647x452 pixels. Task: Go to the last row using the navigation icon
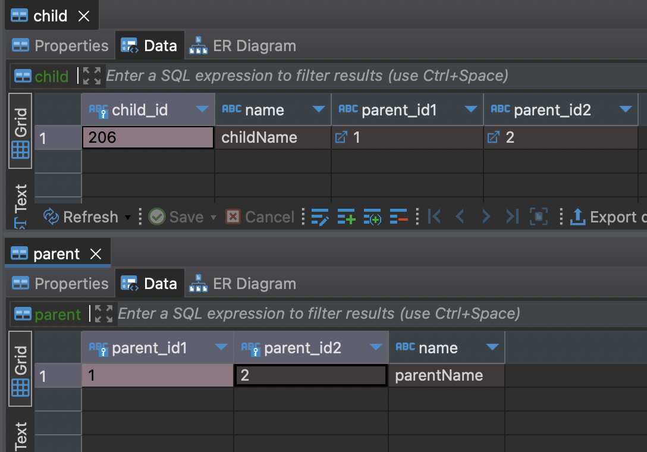513,216
